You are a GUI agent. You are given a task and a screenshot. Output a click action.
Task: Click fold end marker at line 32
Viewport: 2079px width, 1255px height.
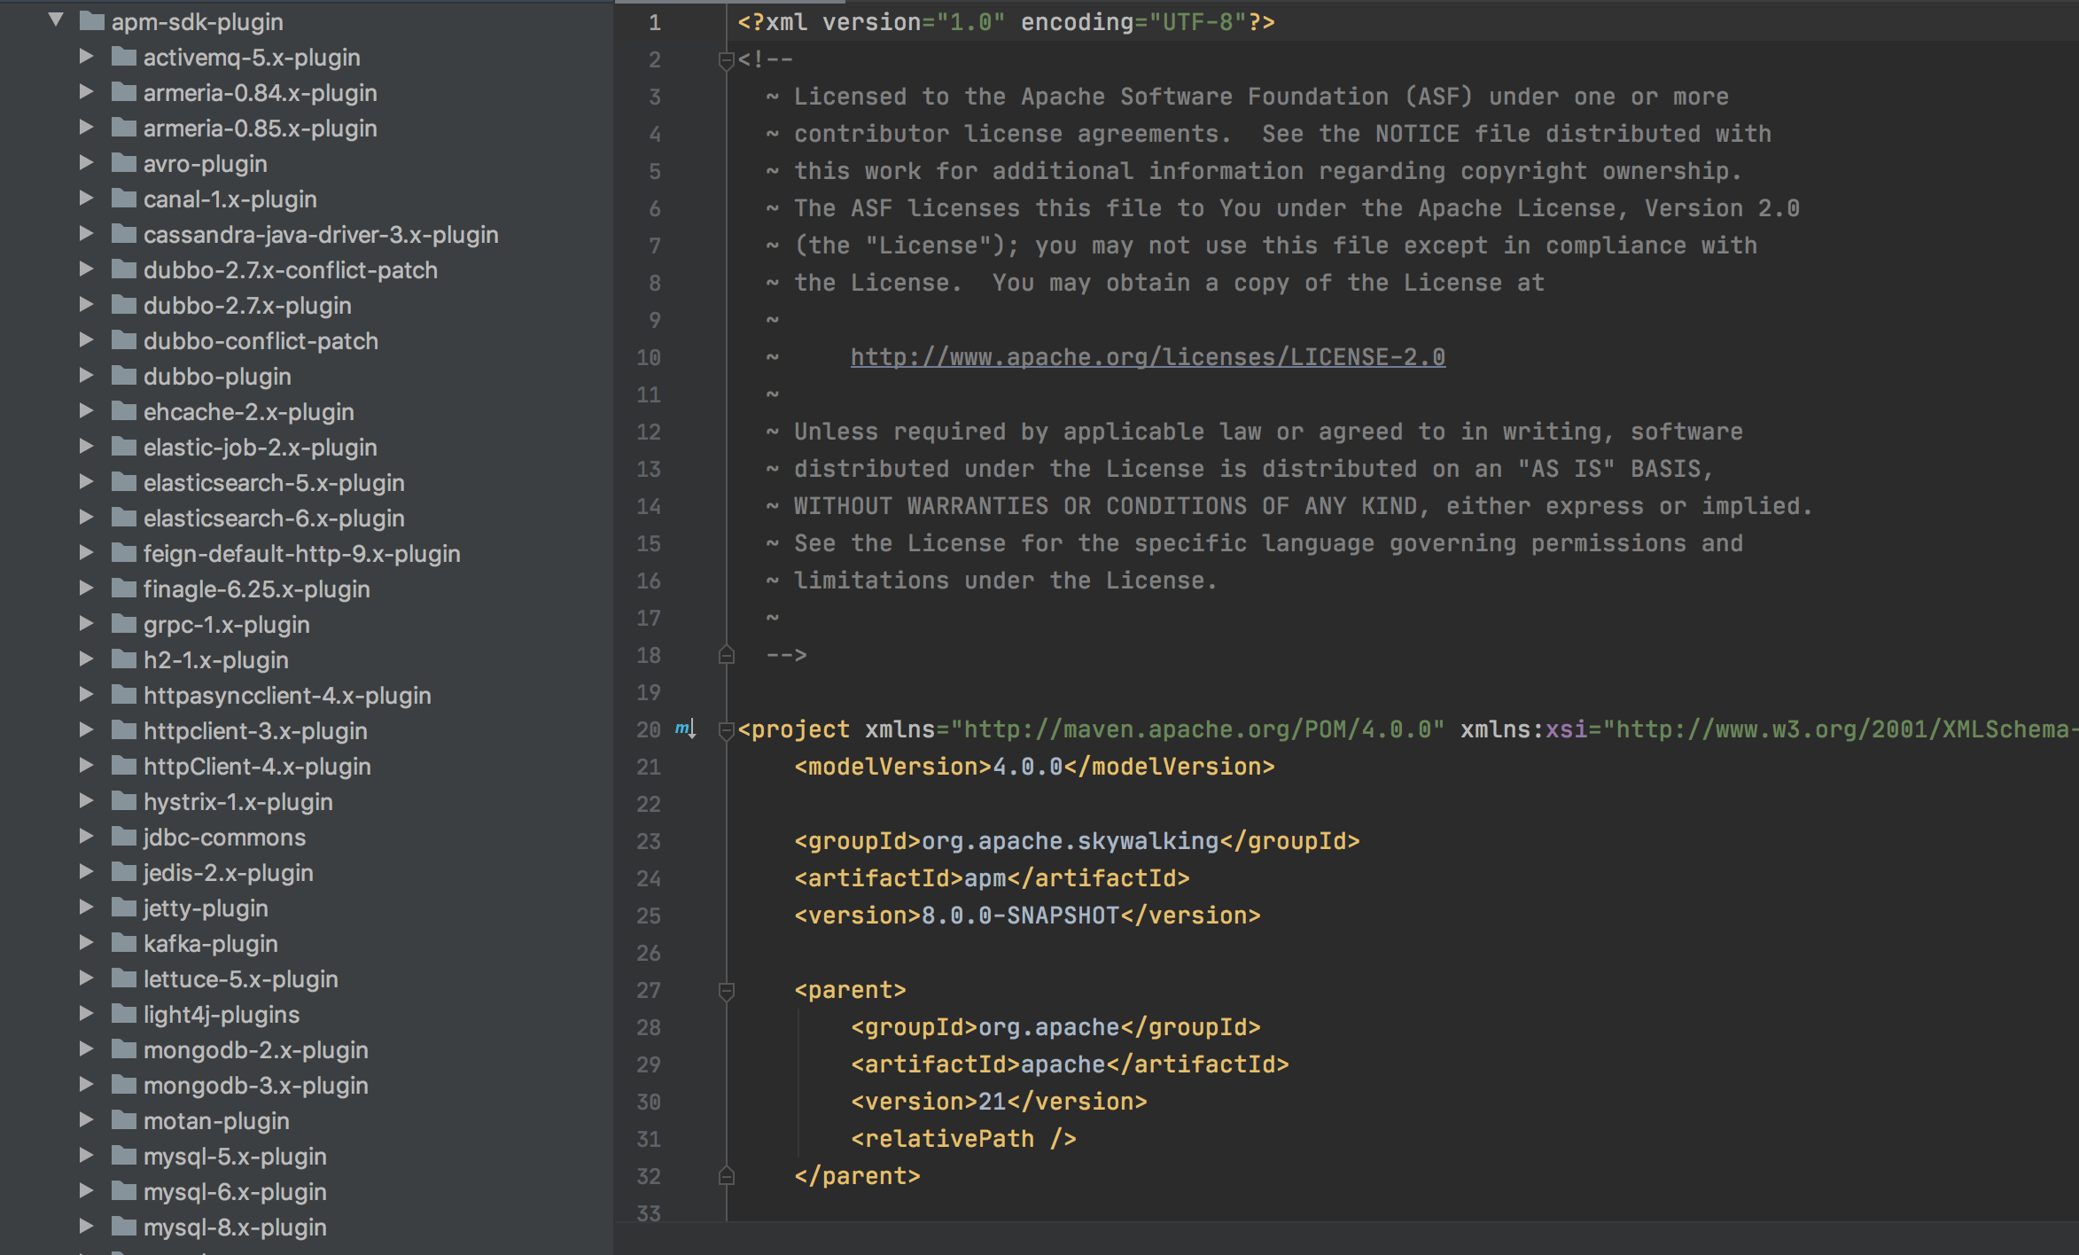tap(726, 1176)
